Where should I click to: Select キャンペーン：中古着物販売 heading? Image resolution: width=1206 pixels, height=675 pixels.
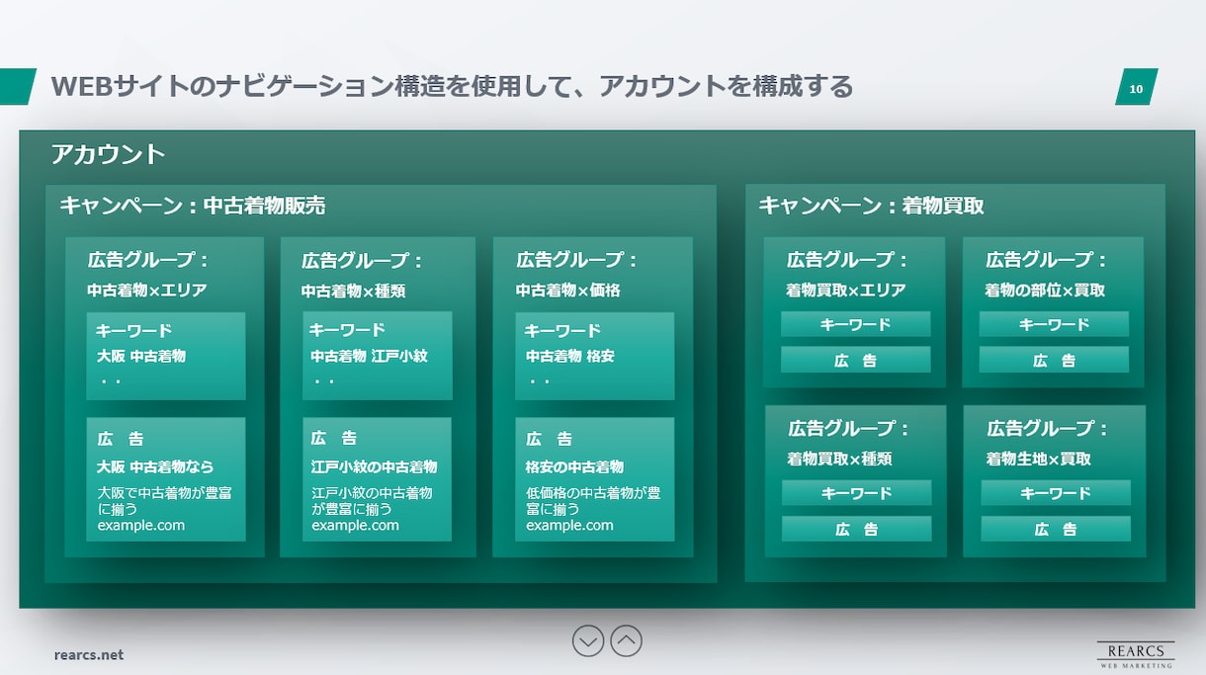coord(193,206)
